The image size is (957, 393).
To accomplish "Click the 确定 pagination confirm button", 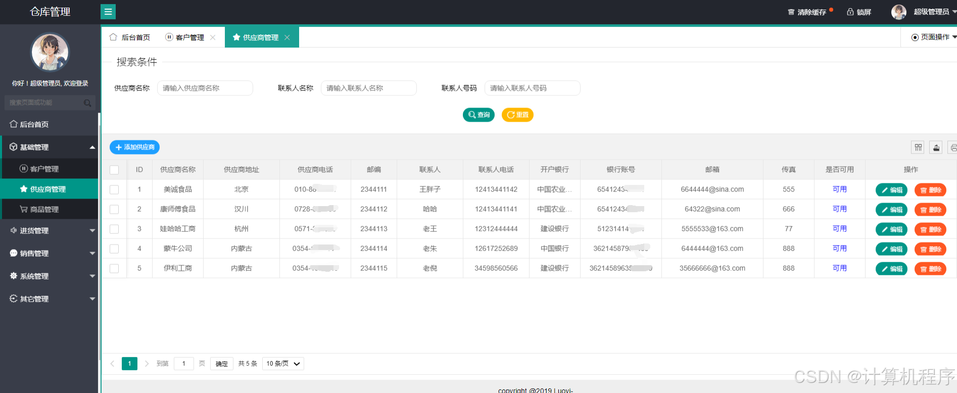I will [x=221, y=364].
